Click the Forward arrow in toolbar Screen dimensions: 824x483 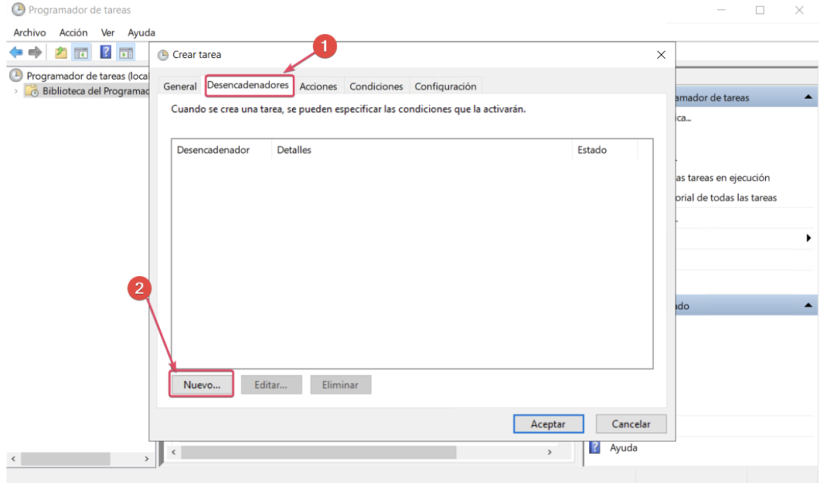pyautogui.click(x=35, y=52)
